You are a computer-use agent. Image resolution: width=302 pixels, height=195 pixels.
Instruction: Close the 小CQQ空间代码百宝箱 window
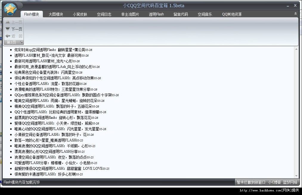click(295, 6)
